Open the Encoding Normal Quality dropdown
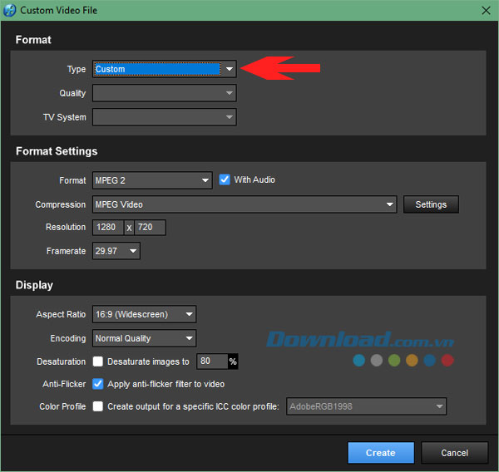This screenshot has height=472, width=499. click(144, 338)
